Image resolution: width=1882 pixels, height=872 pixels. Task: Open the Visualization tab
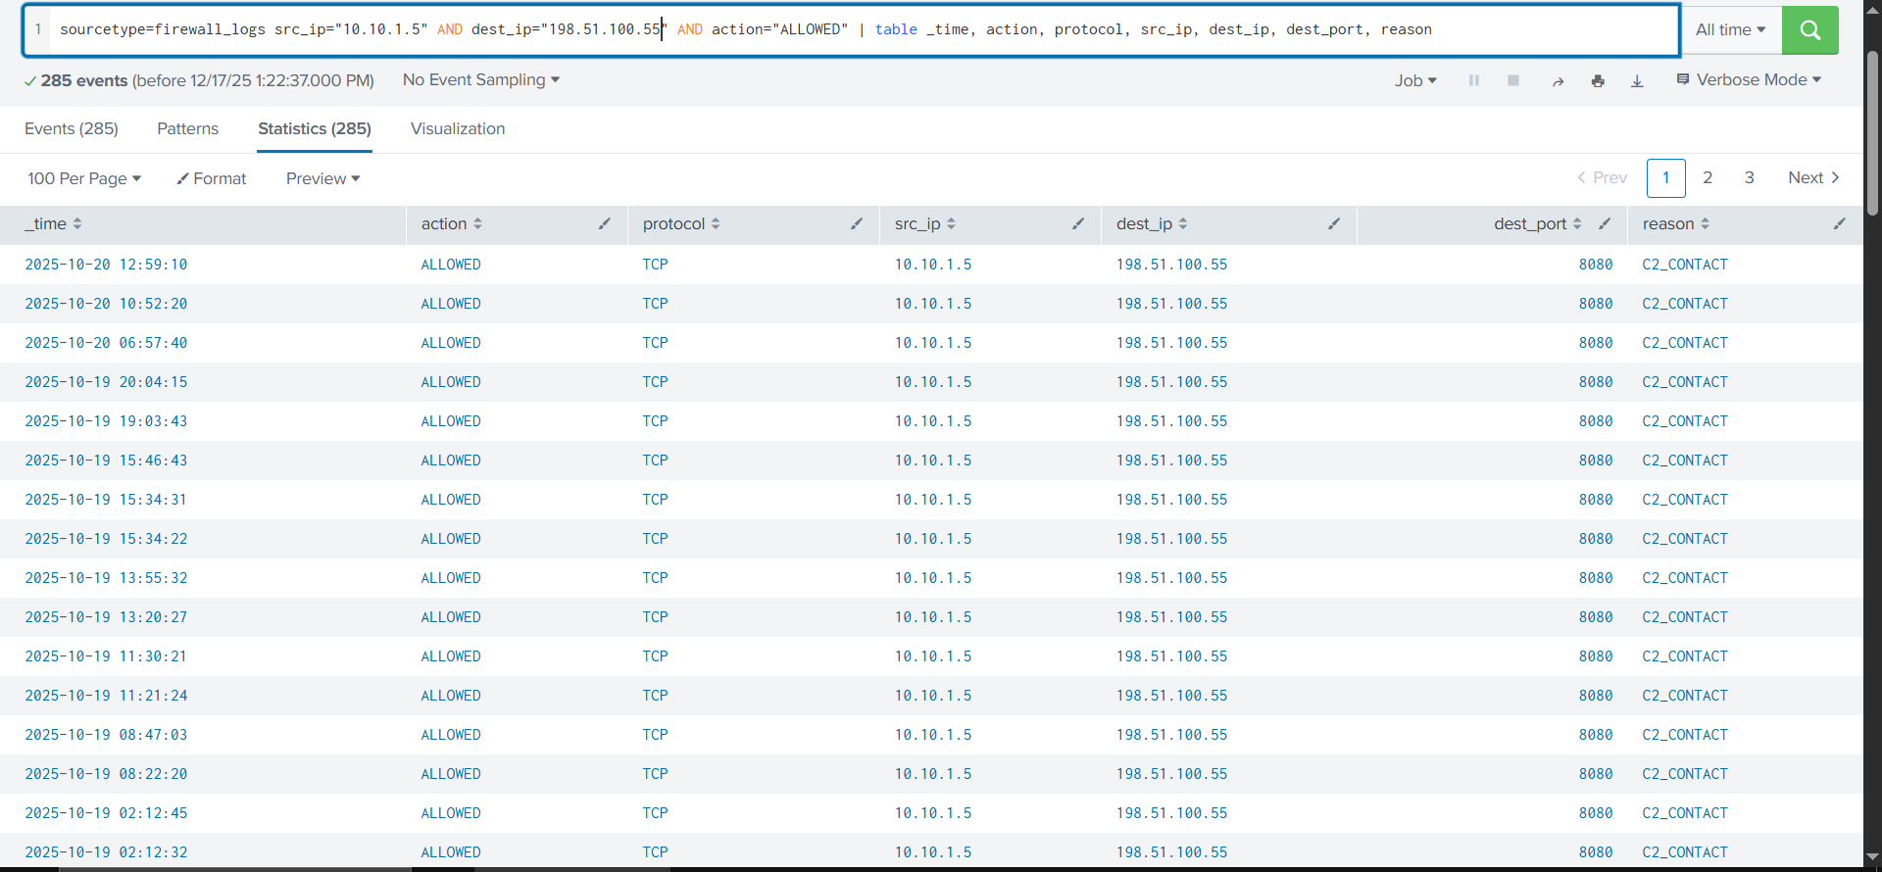point(458,129)
